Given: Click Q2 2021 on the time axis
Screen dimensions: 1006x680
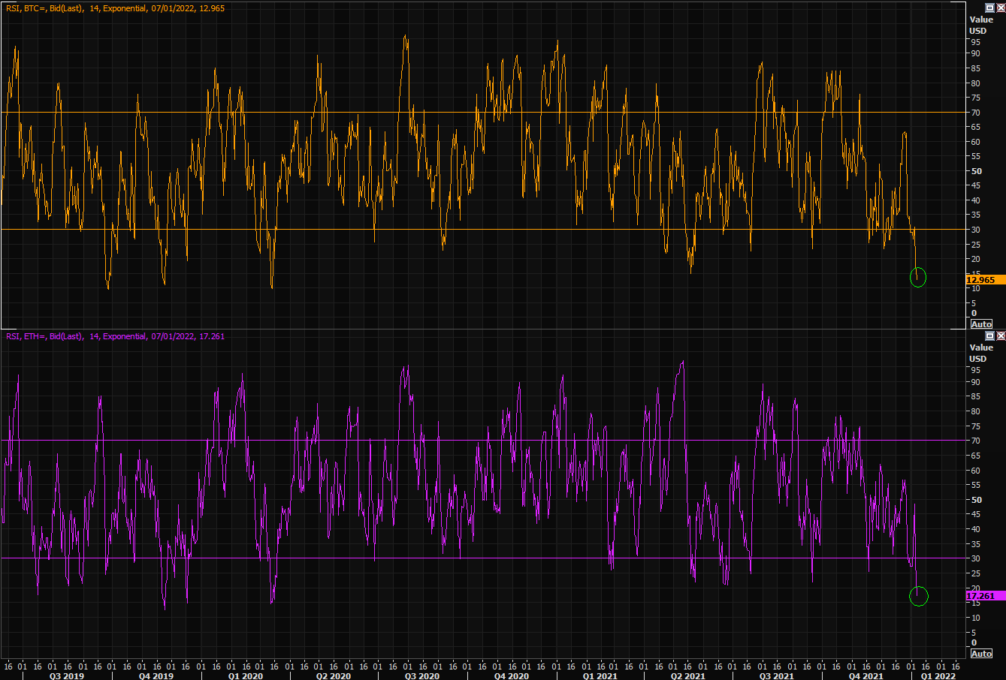Looking at the screenshot, I should [687, 675].
